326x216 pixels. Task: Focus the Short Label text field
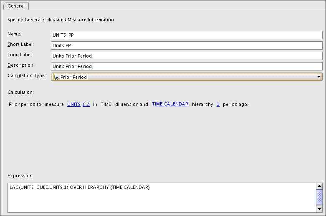tap(187, 45)
